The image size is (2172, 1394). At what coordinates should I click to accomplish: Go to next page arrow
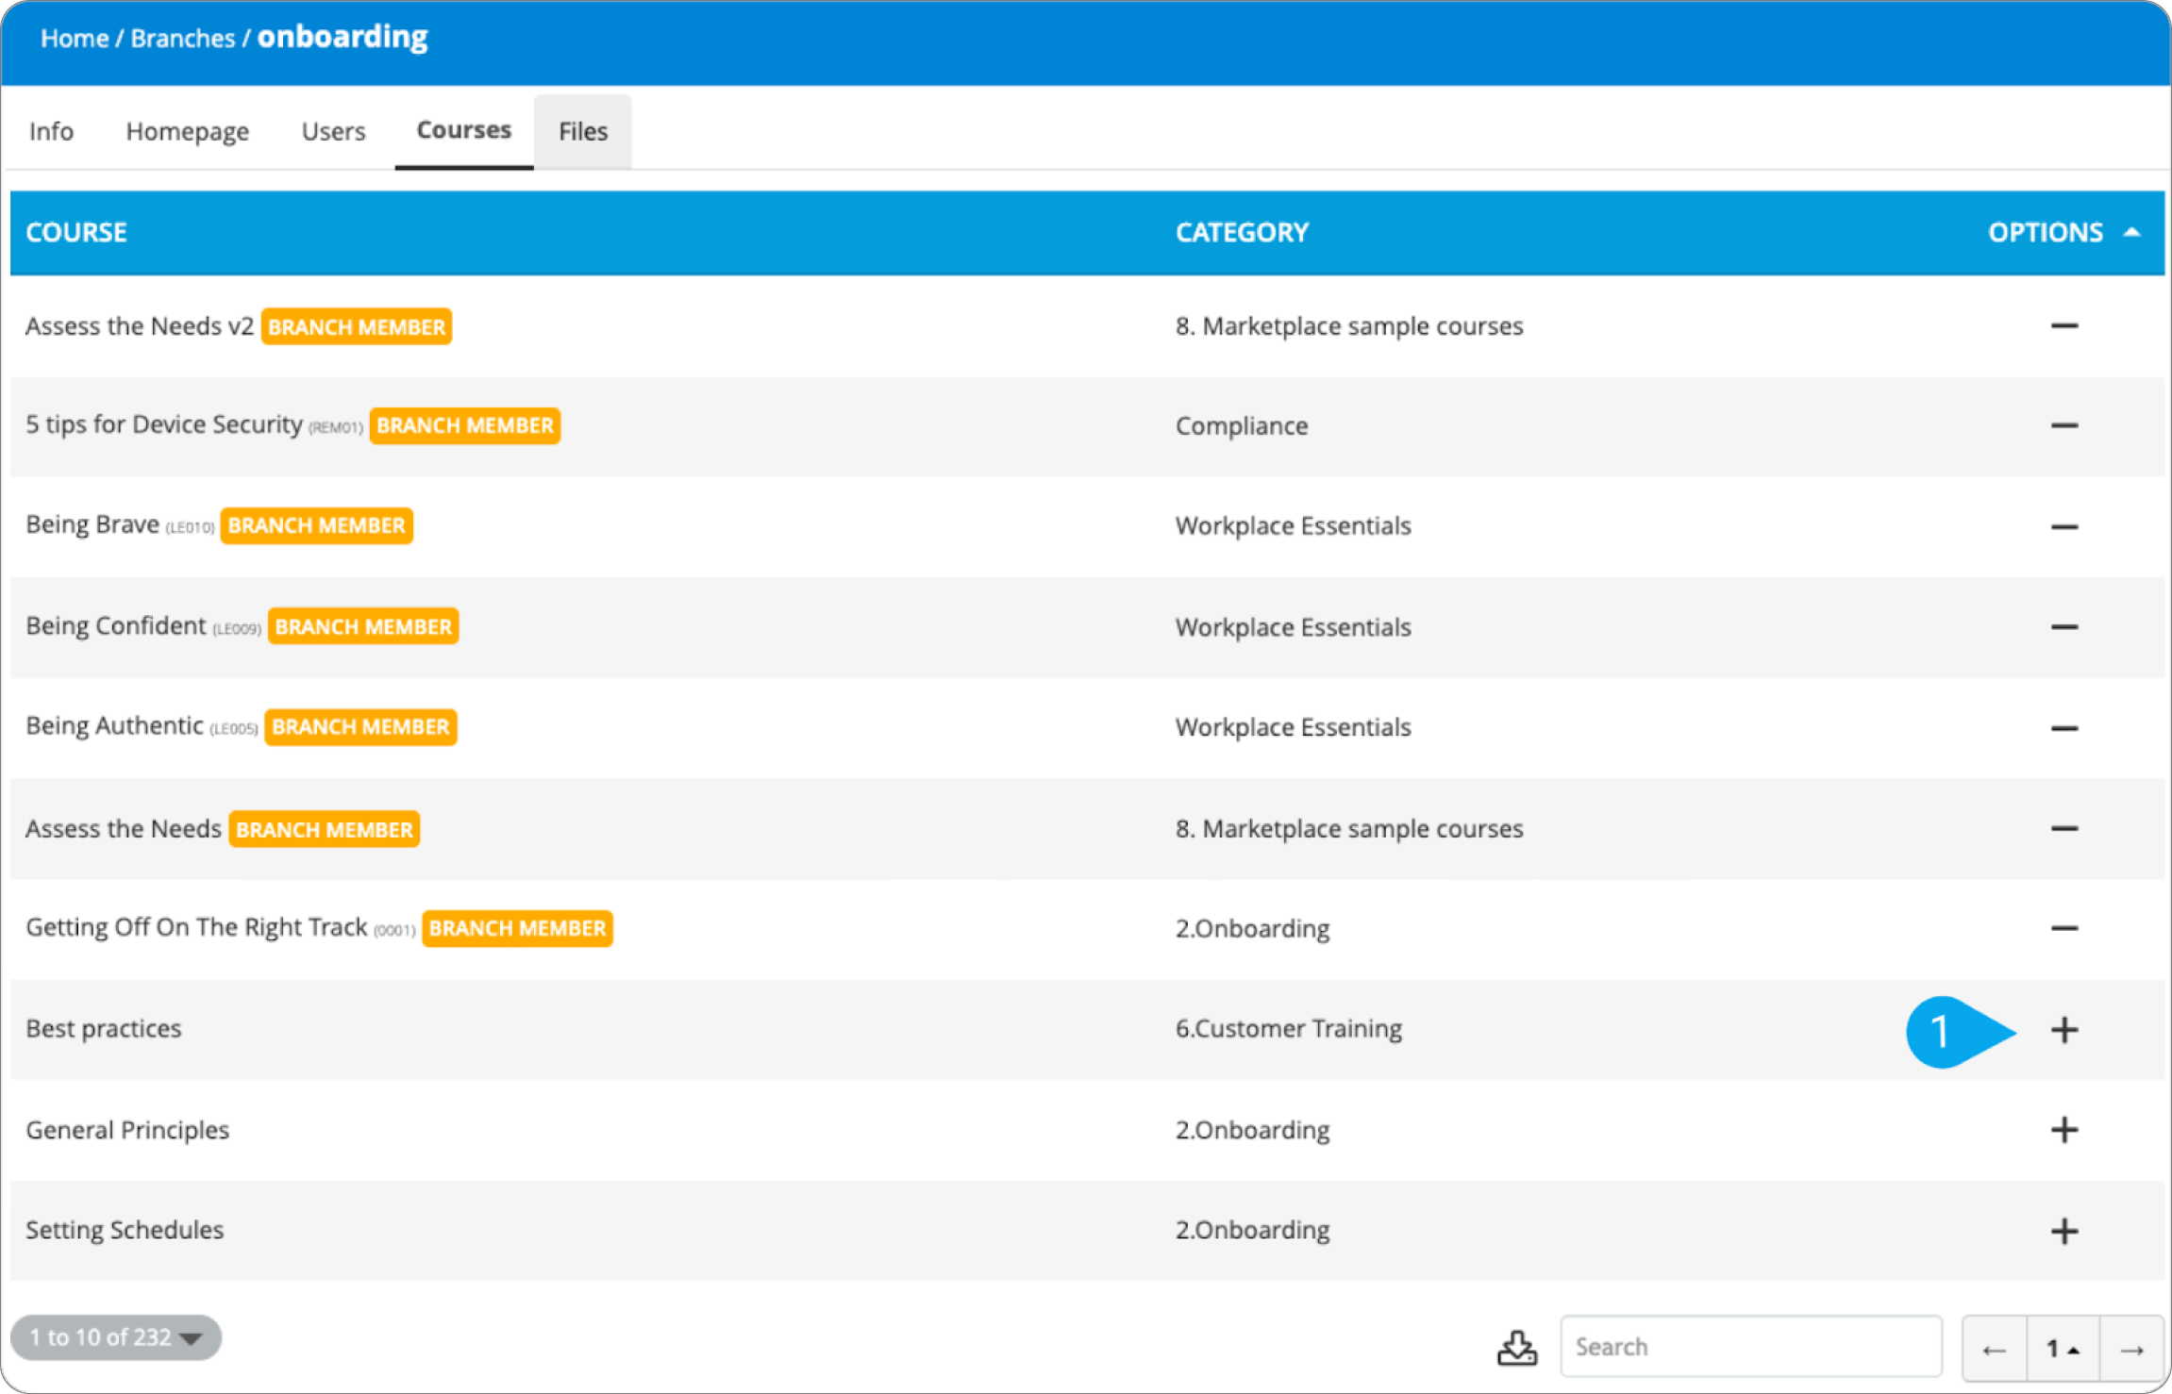pos(2131,1349)
